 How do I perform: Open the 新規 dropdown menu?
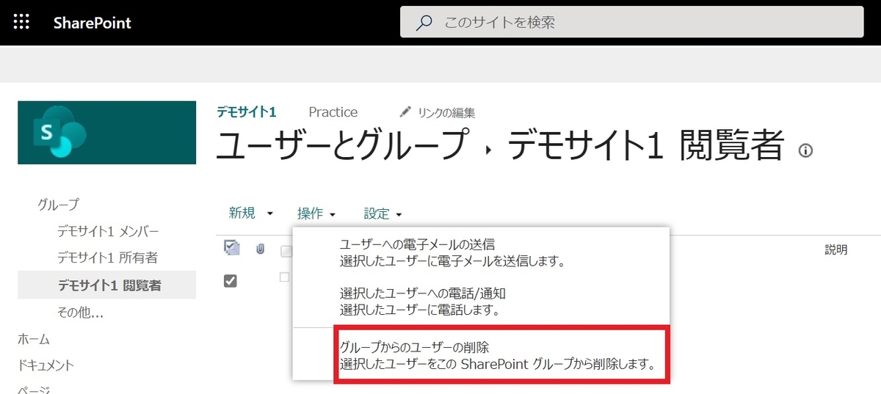(x=250, y=214)
